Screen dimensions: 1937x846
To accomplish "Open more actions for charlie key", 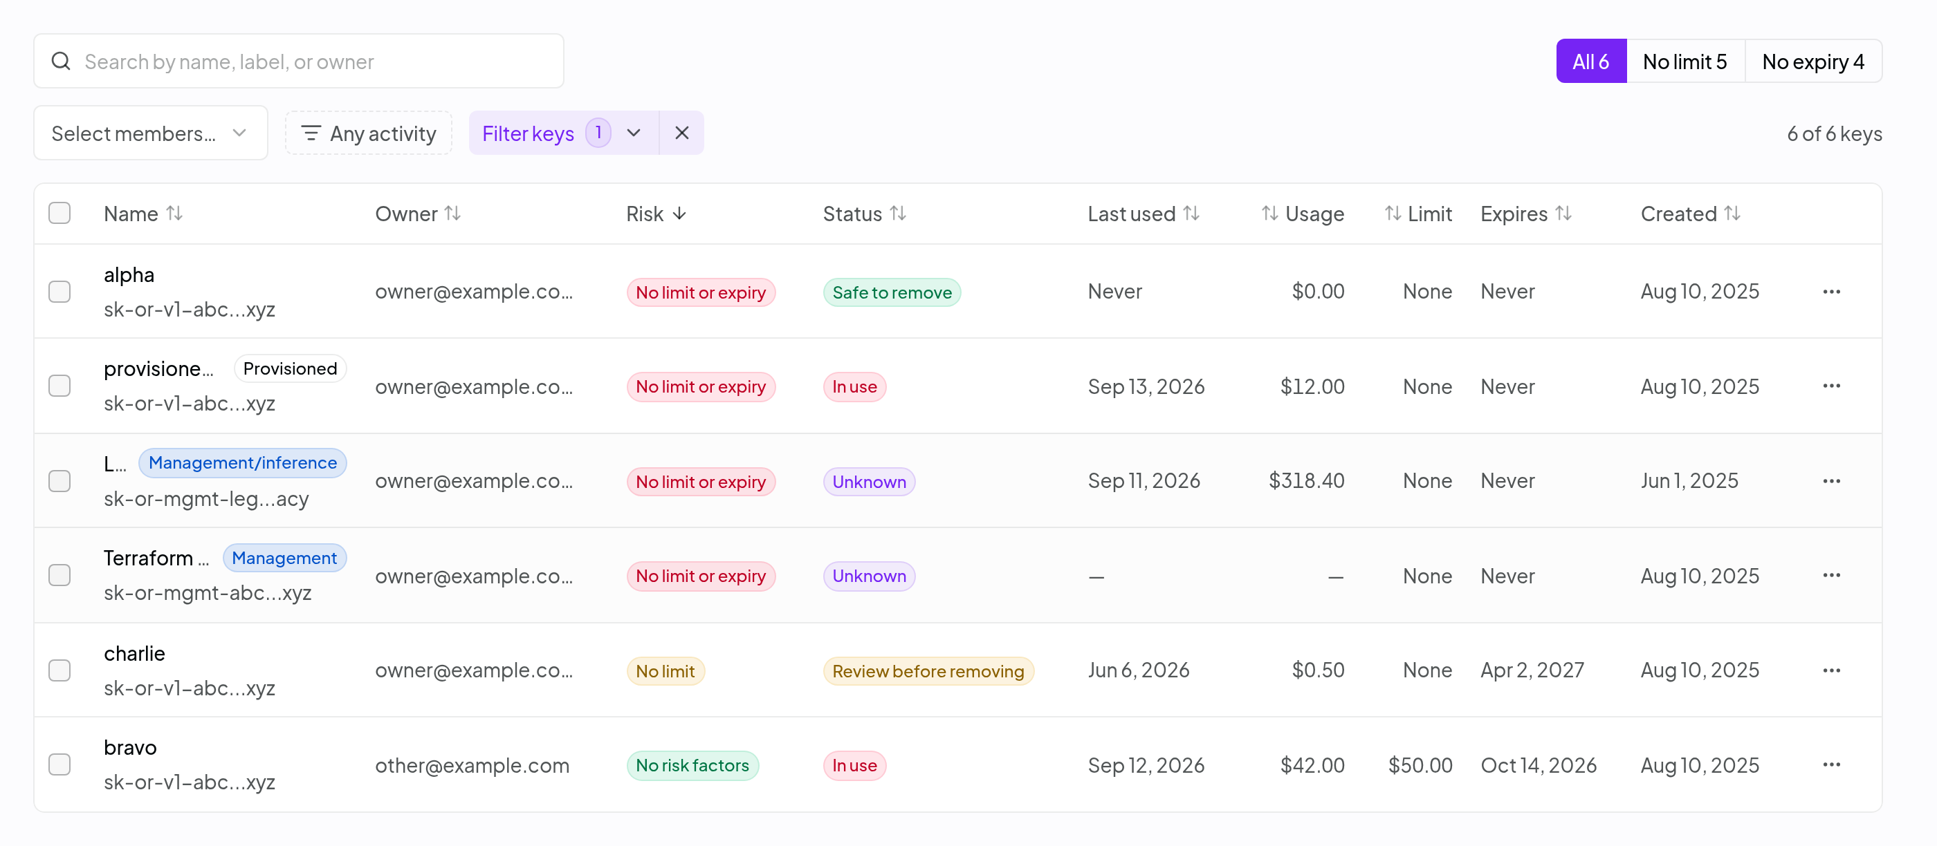I will pos(1831,670).
